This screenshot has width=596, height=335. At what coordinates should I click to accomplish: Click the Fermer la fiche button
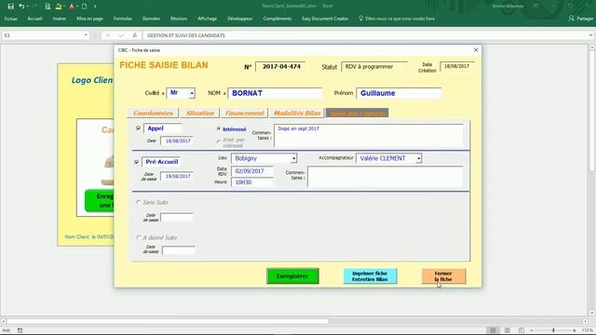[x=443, y=276]
